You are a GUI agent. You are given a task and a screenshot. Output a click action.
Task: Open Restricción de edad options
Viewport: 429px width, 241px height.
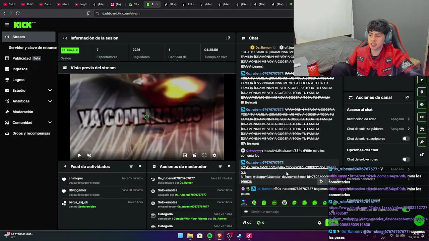click(378, 119)
